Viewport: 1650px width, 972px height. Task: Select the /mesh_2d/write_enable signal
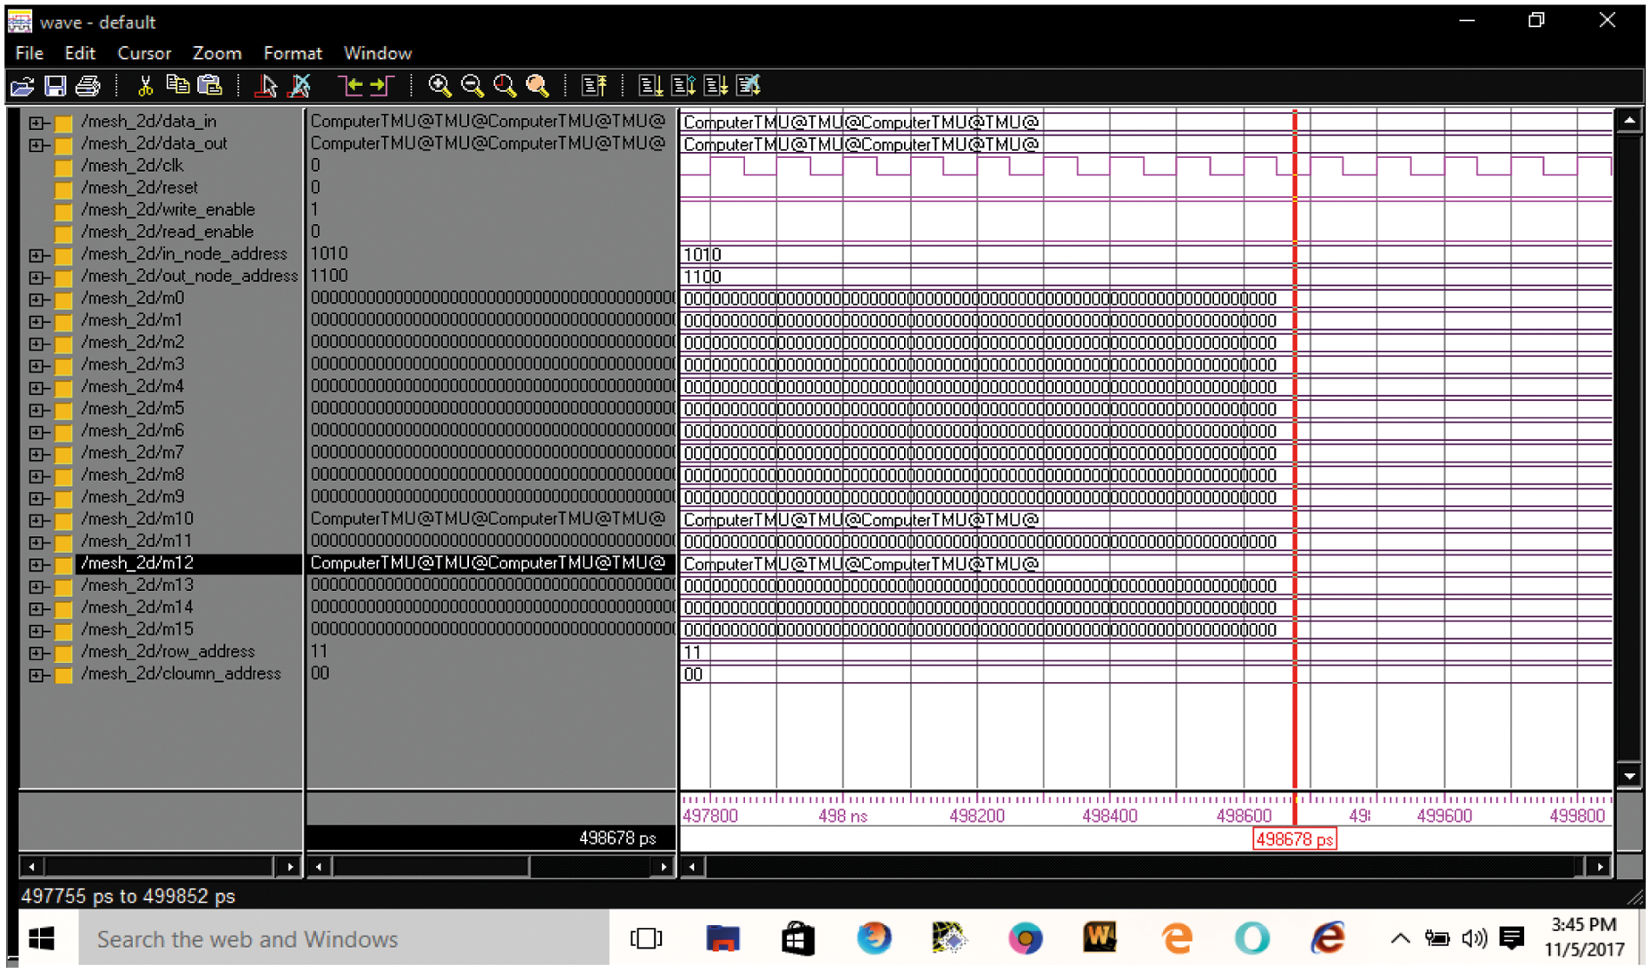click(168, 210)
